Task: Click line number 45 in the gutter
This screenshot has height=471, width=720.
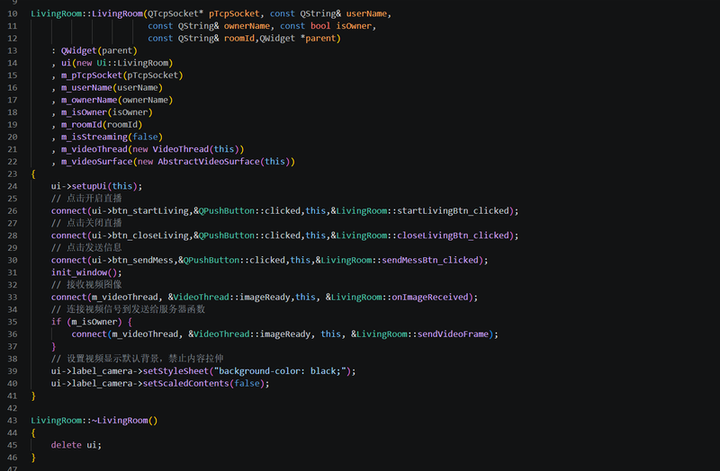Action: click(13, 445)
